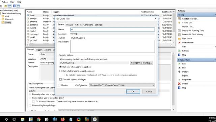
Task: Open the Action menu
Action: 5,2
